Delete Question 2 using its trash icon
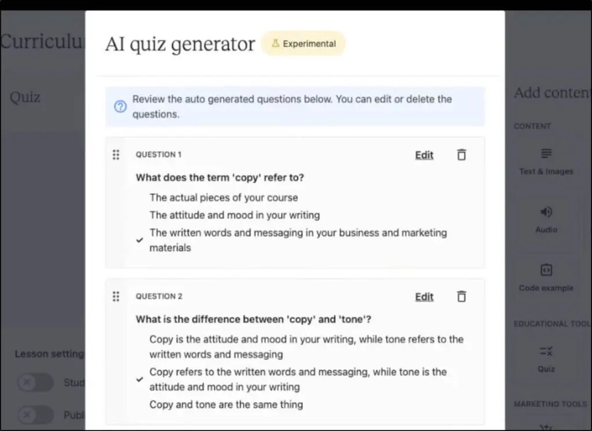Viewport: 592px width, 431px height. coord(461,296)
